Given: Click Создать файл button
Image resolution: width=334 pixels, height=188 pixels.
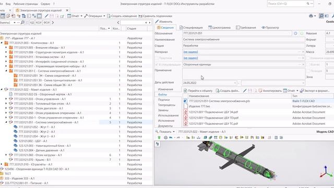Looking at the screenshot, I should pyautogui.click(x=228, y=91).
